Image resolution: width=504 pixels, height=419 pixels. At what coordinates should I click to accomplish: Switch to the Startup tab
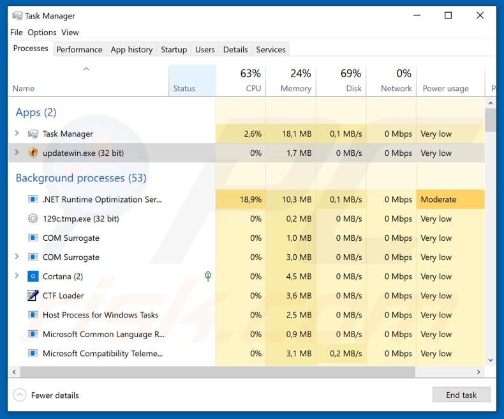174,49
